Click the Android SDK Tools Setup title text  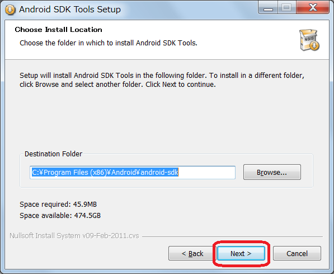tap(70, 10)
